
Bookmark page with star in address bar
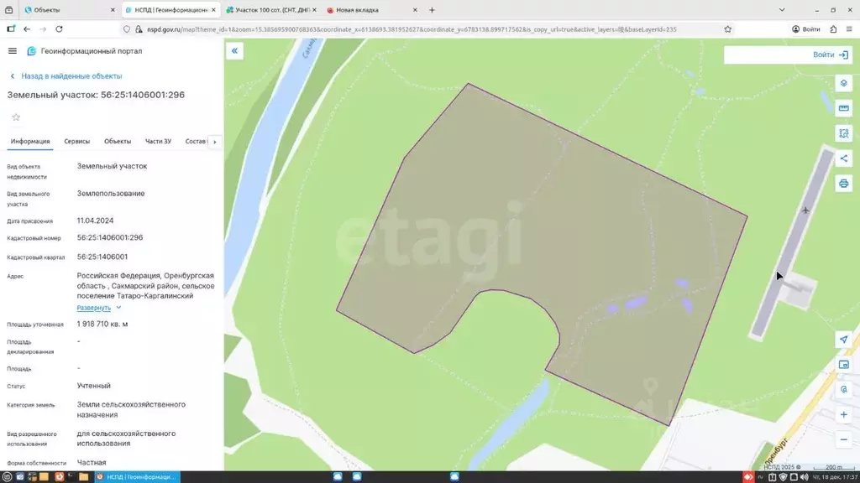click(x=728, y=29)
